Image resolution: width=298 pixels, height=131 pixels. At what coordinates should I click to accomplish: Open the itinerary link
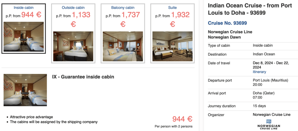pyautogui.click(x=259, y=72)
